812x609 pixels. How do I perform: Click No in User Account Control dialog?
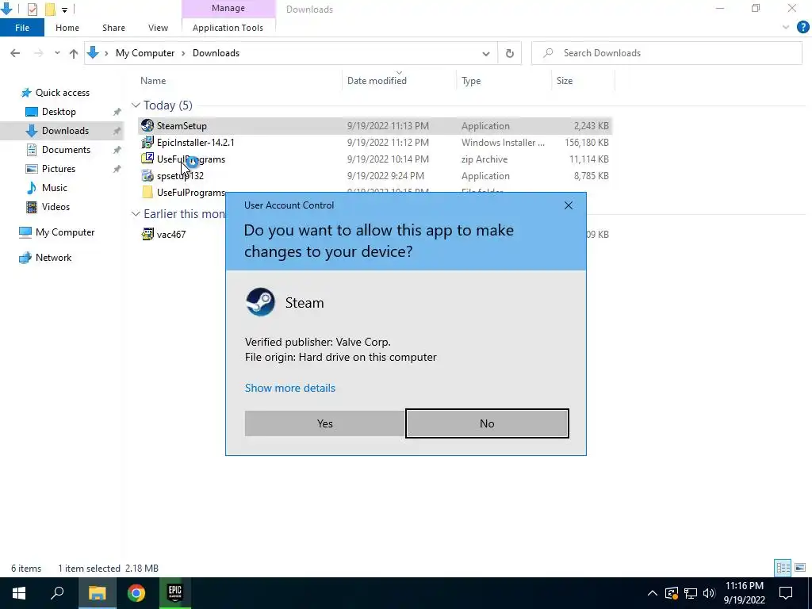[x=487, y=423]
